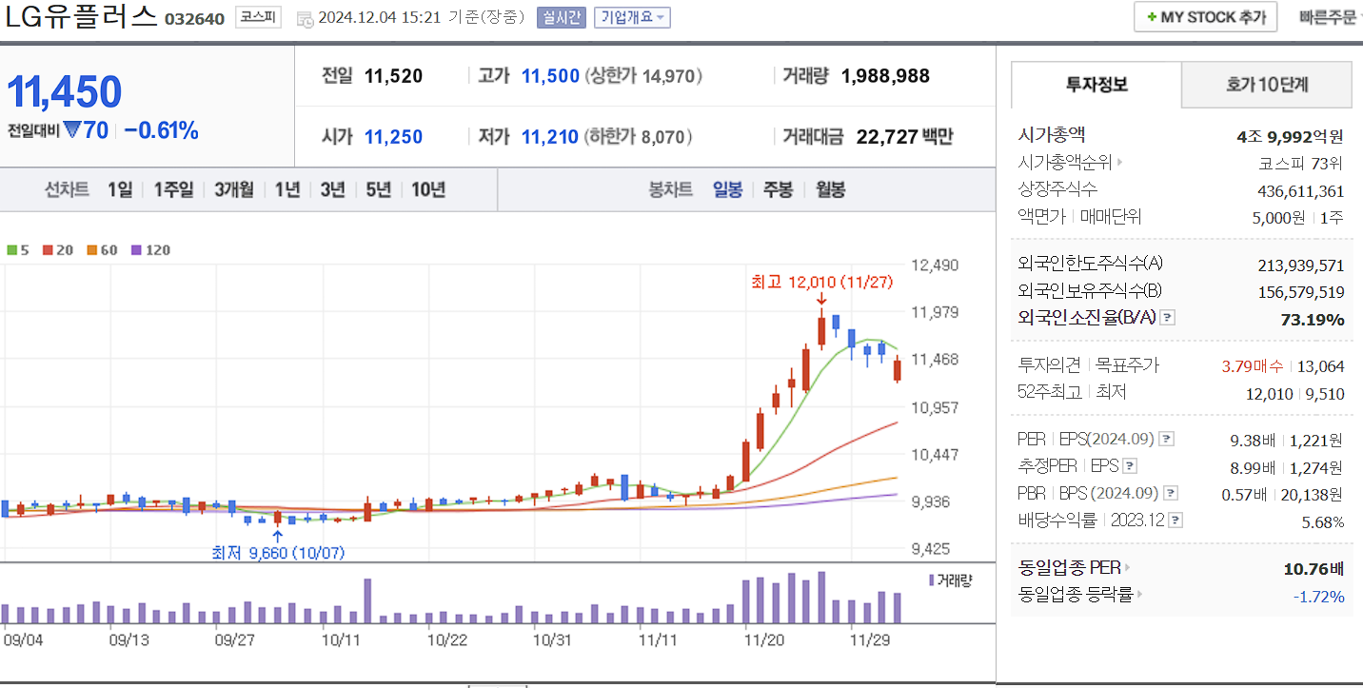
Task: Switch to the 호가10단계 tab
Action: point(1267,85)
